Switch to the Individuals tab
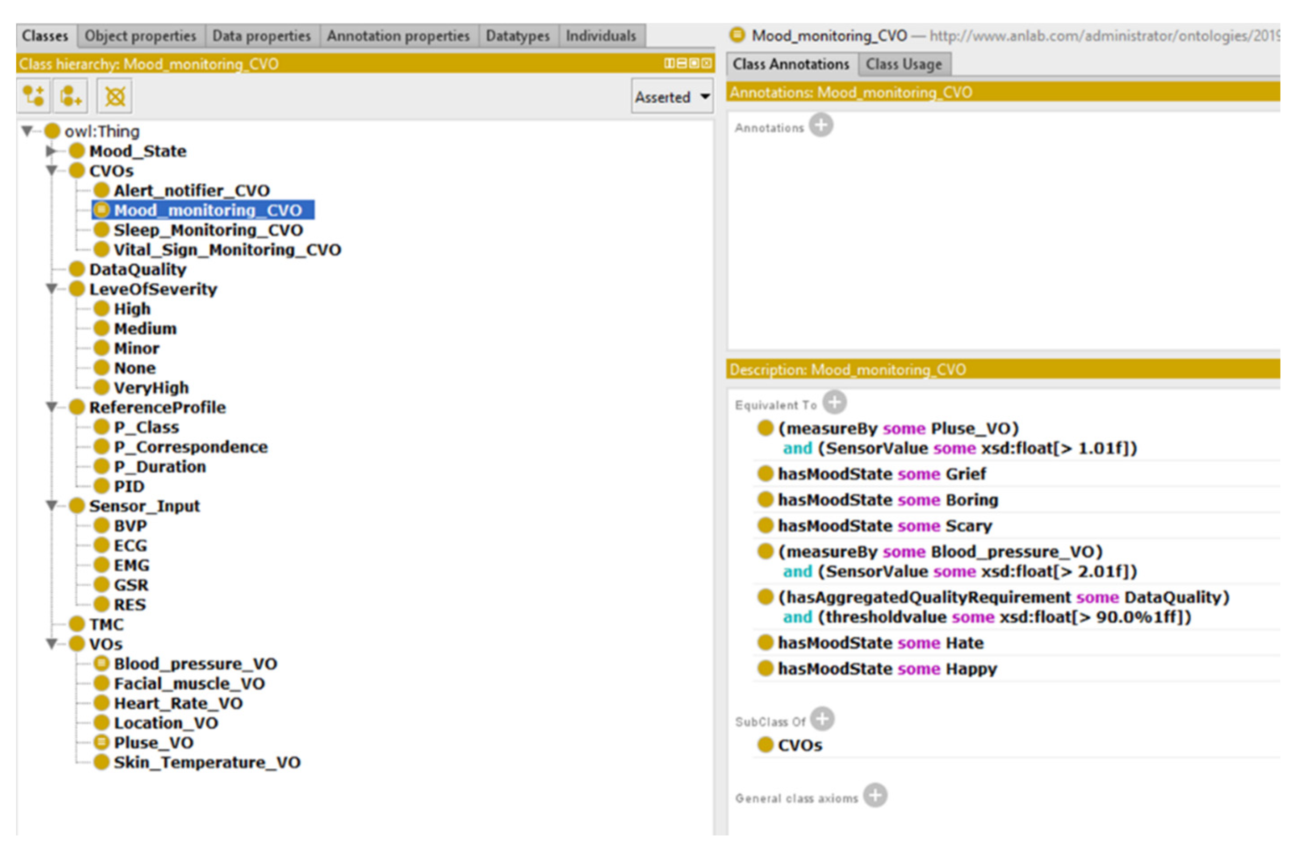This screenshot has width=1306, height=856. tap(601, 36)
